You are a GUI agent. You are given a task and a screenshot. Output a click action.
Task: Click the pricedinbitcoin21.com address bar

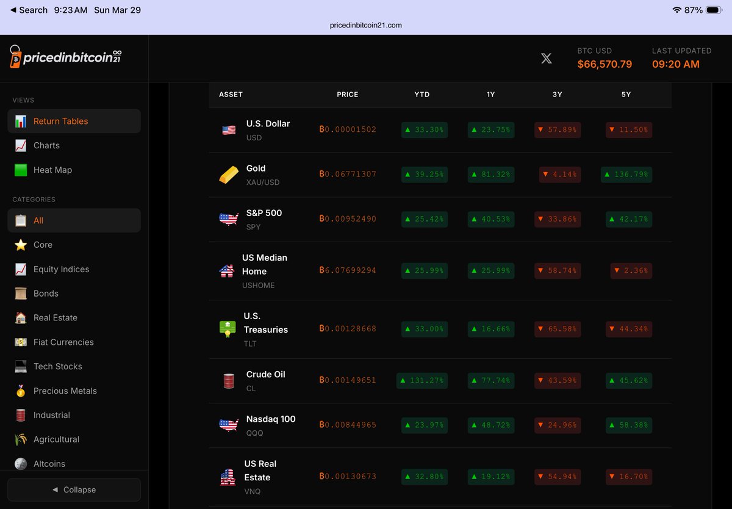pyautogui.click(x=366, y=25)
